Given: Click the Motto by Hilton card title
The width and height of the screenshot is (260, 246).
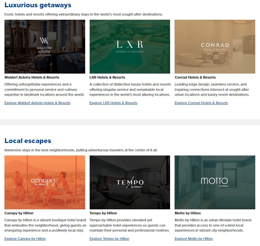Looking at the screenshot, I should click(188, 213).
